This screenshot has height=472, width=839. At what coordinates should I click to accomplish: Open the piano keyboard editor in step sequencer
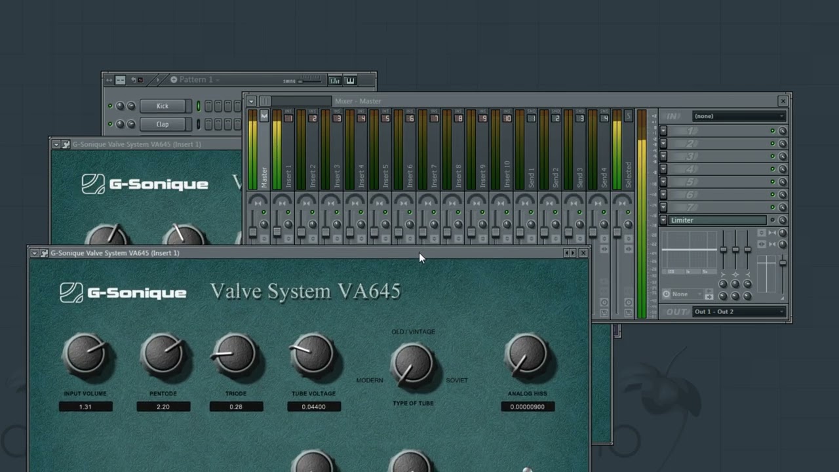point(350,80)
